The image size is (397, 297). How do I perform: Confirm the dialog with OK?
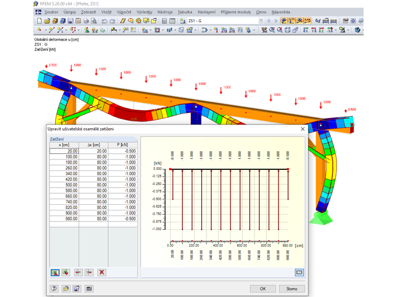[x=263, y=289]
